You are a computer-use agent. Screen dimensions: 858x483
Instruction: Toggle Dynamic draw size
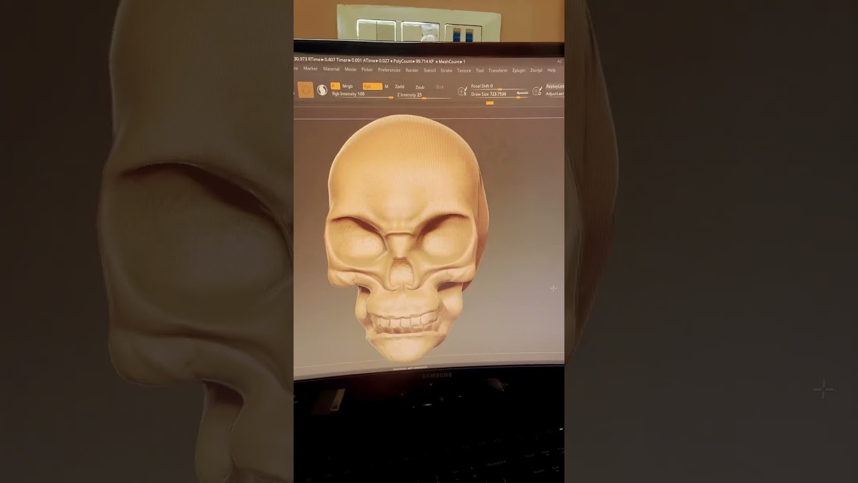click(522, 93)
